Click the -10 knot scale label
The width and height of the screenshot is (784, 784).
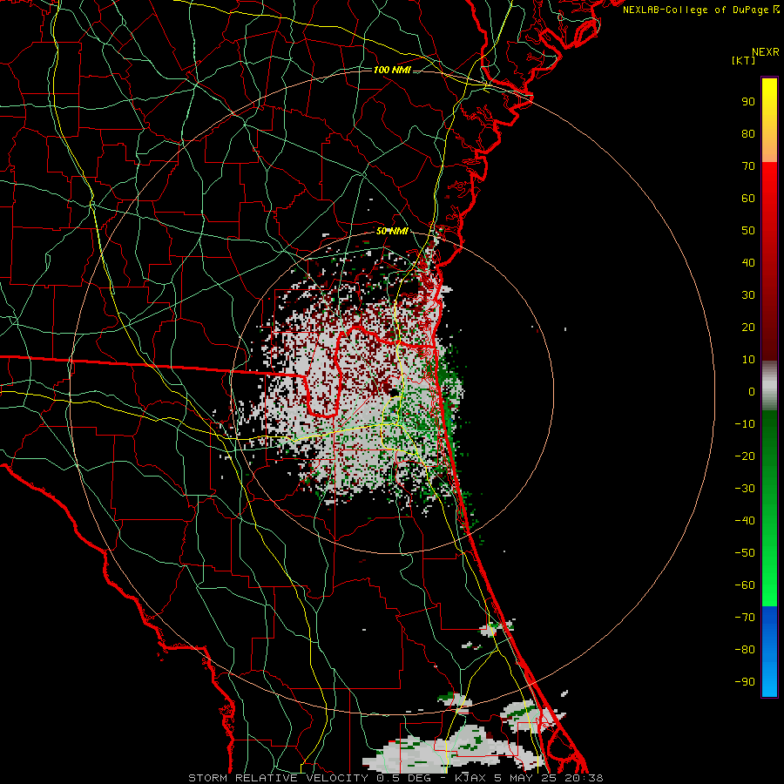click(745, 424)
